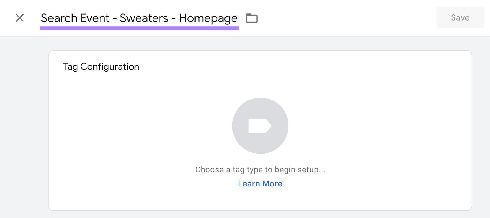The height and width of the screenshot is (218, 490).
Task: Select the Tag Configuration card
Action: pyautogui.click(x=260, y=129)
